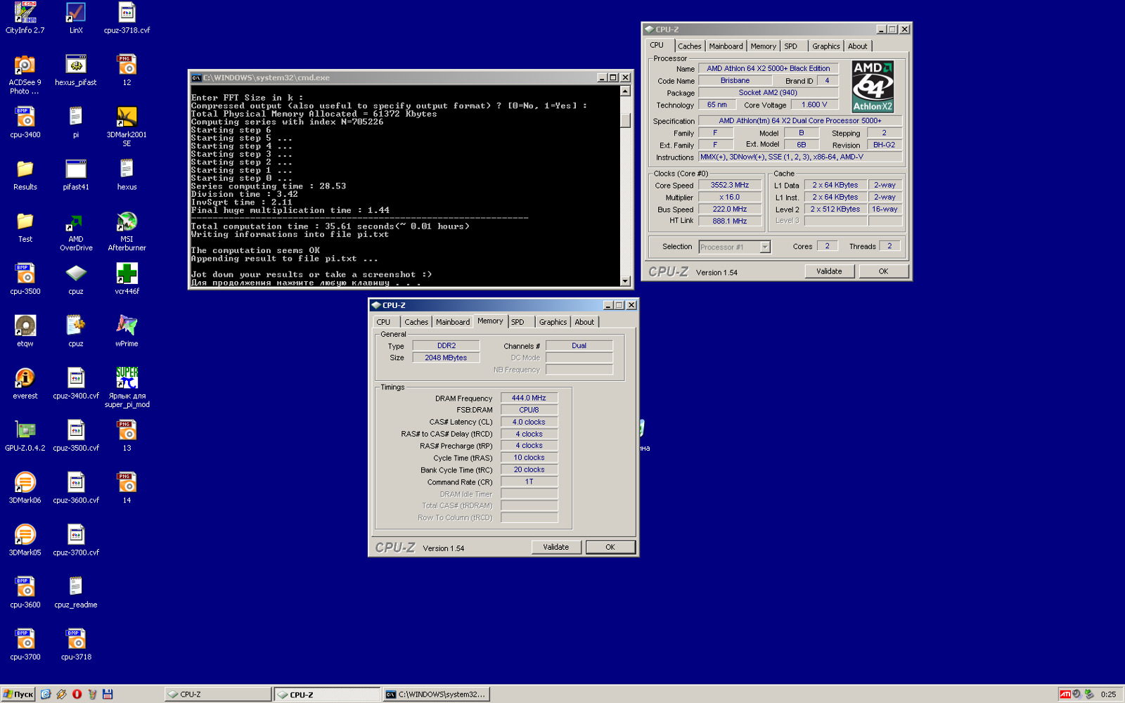Click the cmd window scrollbar thumb
The height and width of the screenshot is (703, 1125).
[625, 120]
